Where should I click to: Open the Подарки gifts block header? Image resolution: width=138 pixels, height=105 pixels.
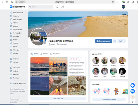(x=96, y=85)
